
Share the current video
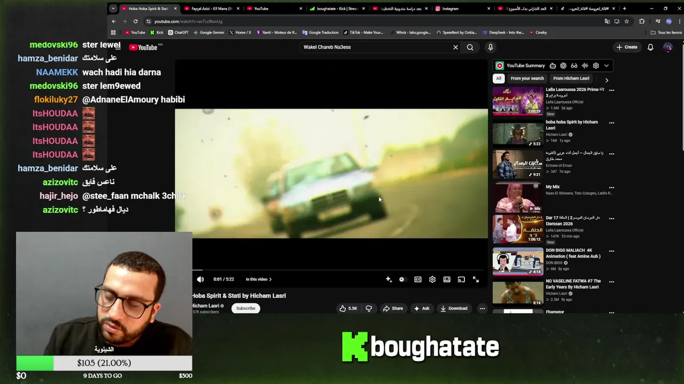pos(393,308)
